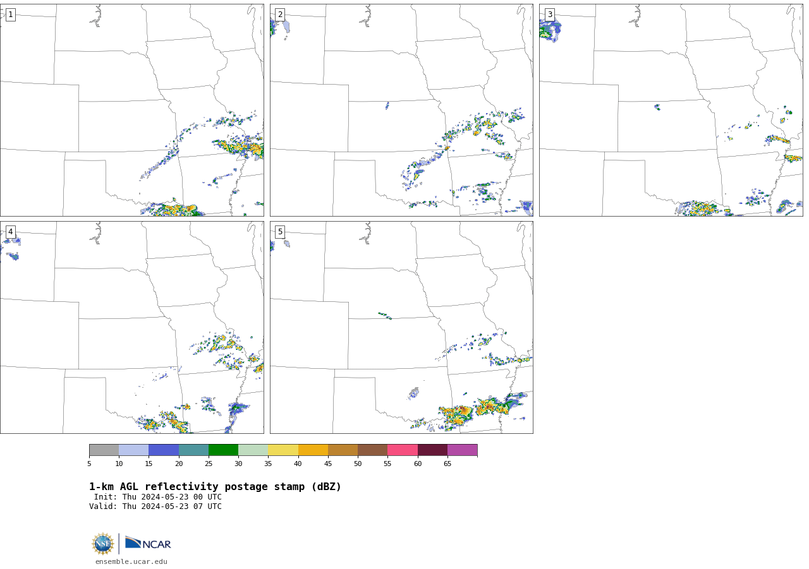
Task: Click the panel number 4 label box
Action: click(10, 232)
